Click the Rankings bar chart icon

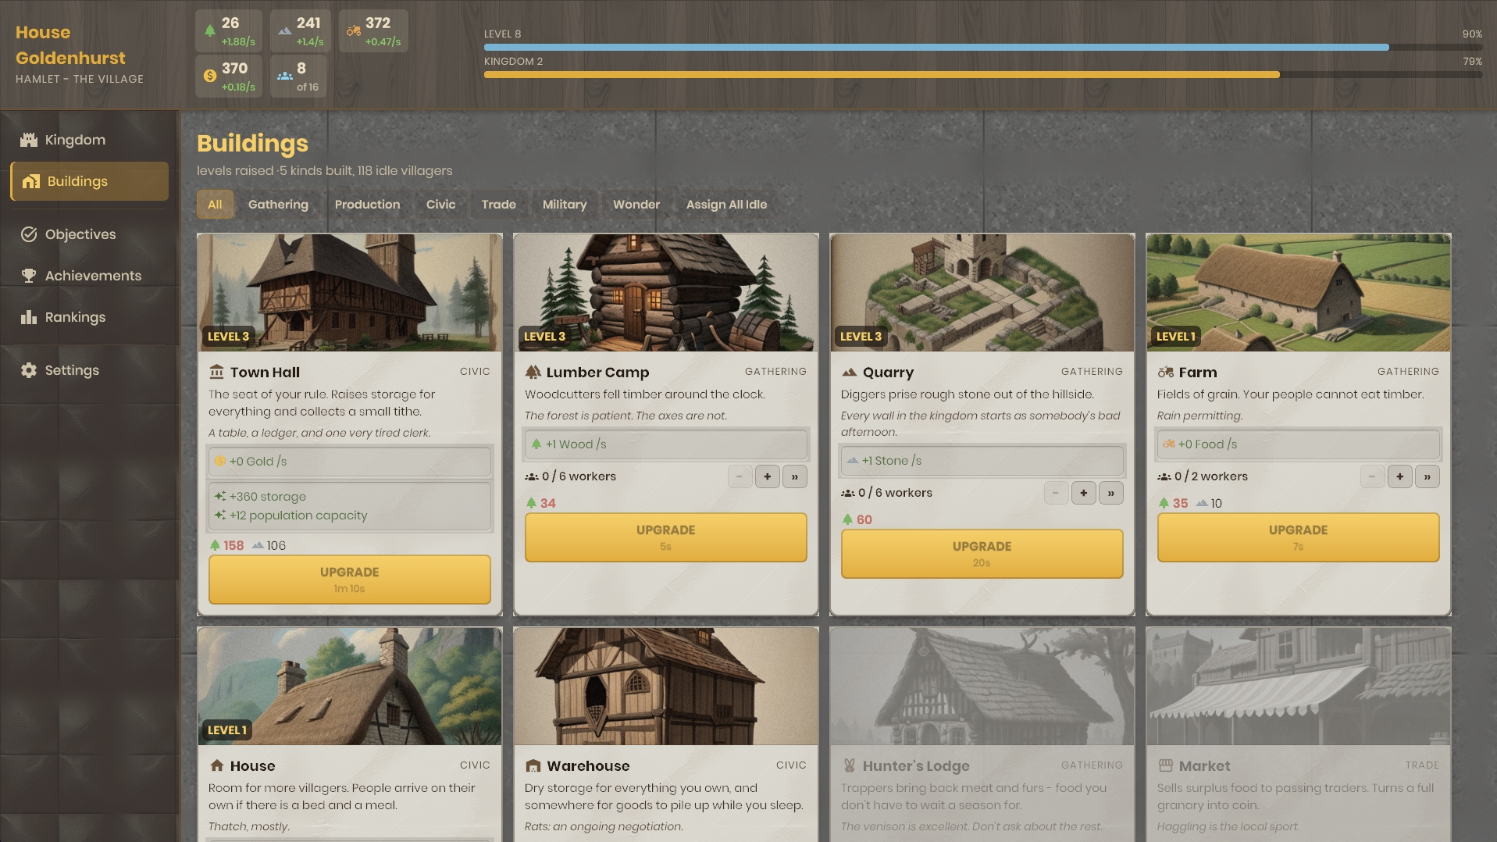point(29,317)
